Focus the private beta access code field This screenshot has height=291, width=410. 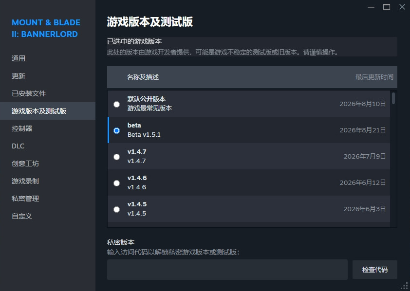point(227,270)
